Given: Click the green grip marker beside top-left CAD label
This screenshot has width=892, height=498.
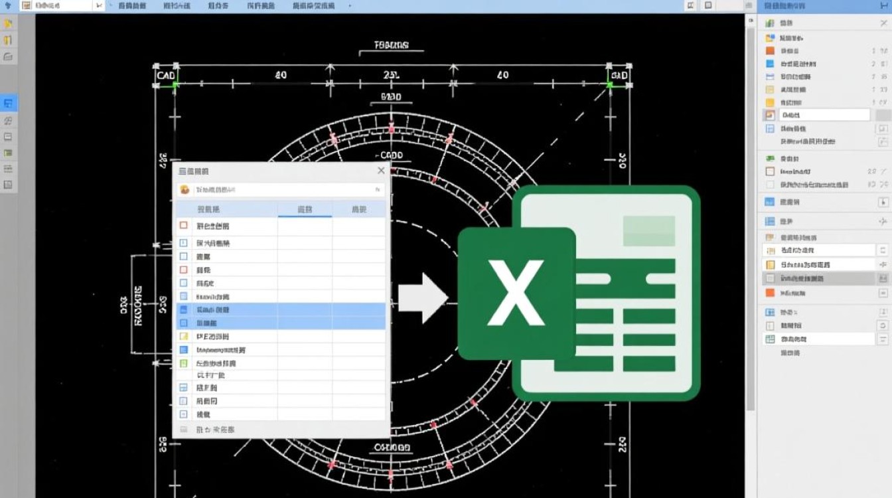Looking at the screenshot, I should click(x=176, y=84).
